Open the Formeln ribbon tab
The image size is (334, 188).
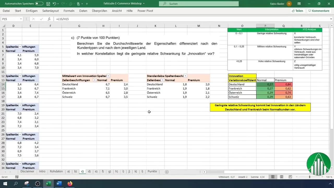pos(69,11)
